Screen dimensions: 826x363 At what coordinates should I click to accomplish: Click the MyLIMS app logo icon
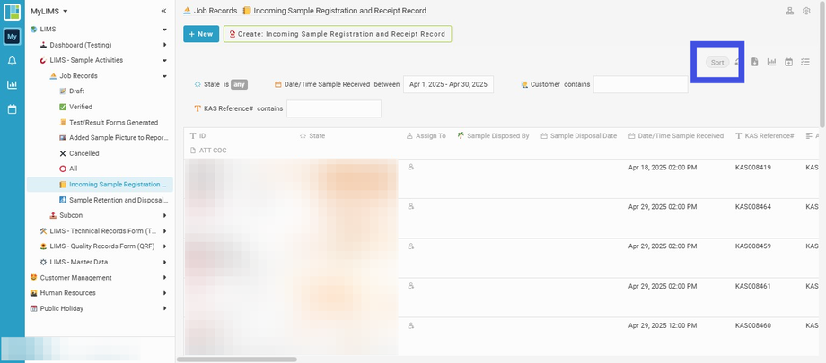pos(12,12)
